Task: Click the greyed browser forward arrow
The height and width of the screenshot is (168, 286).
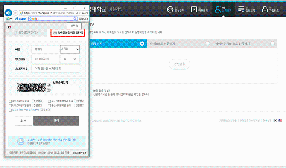Action: click(15, 13)
